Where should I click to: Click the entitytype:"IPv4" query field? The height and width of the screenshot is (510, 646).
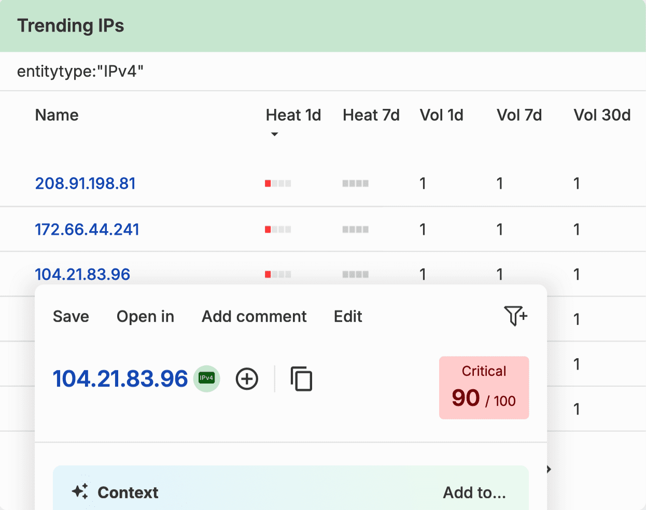click(x=323, y=71)
